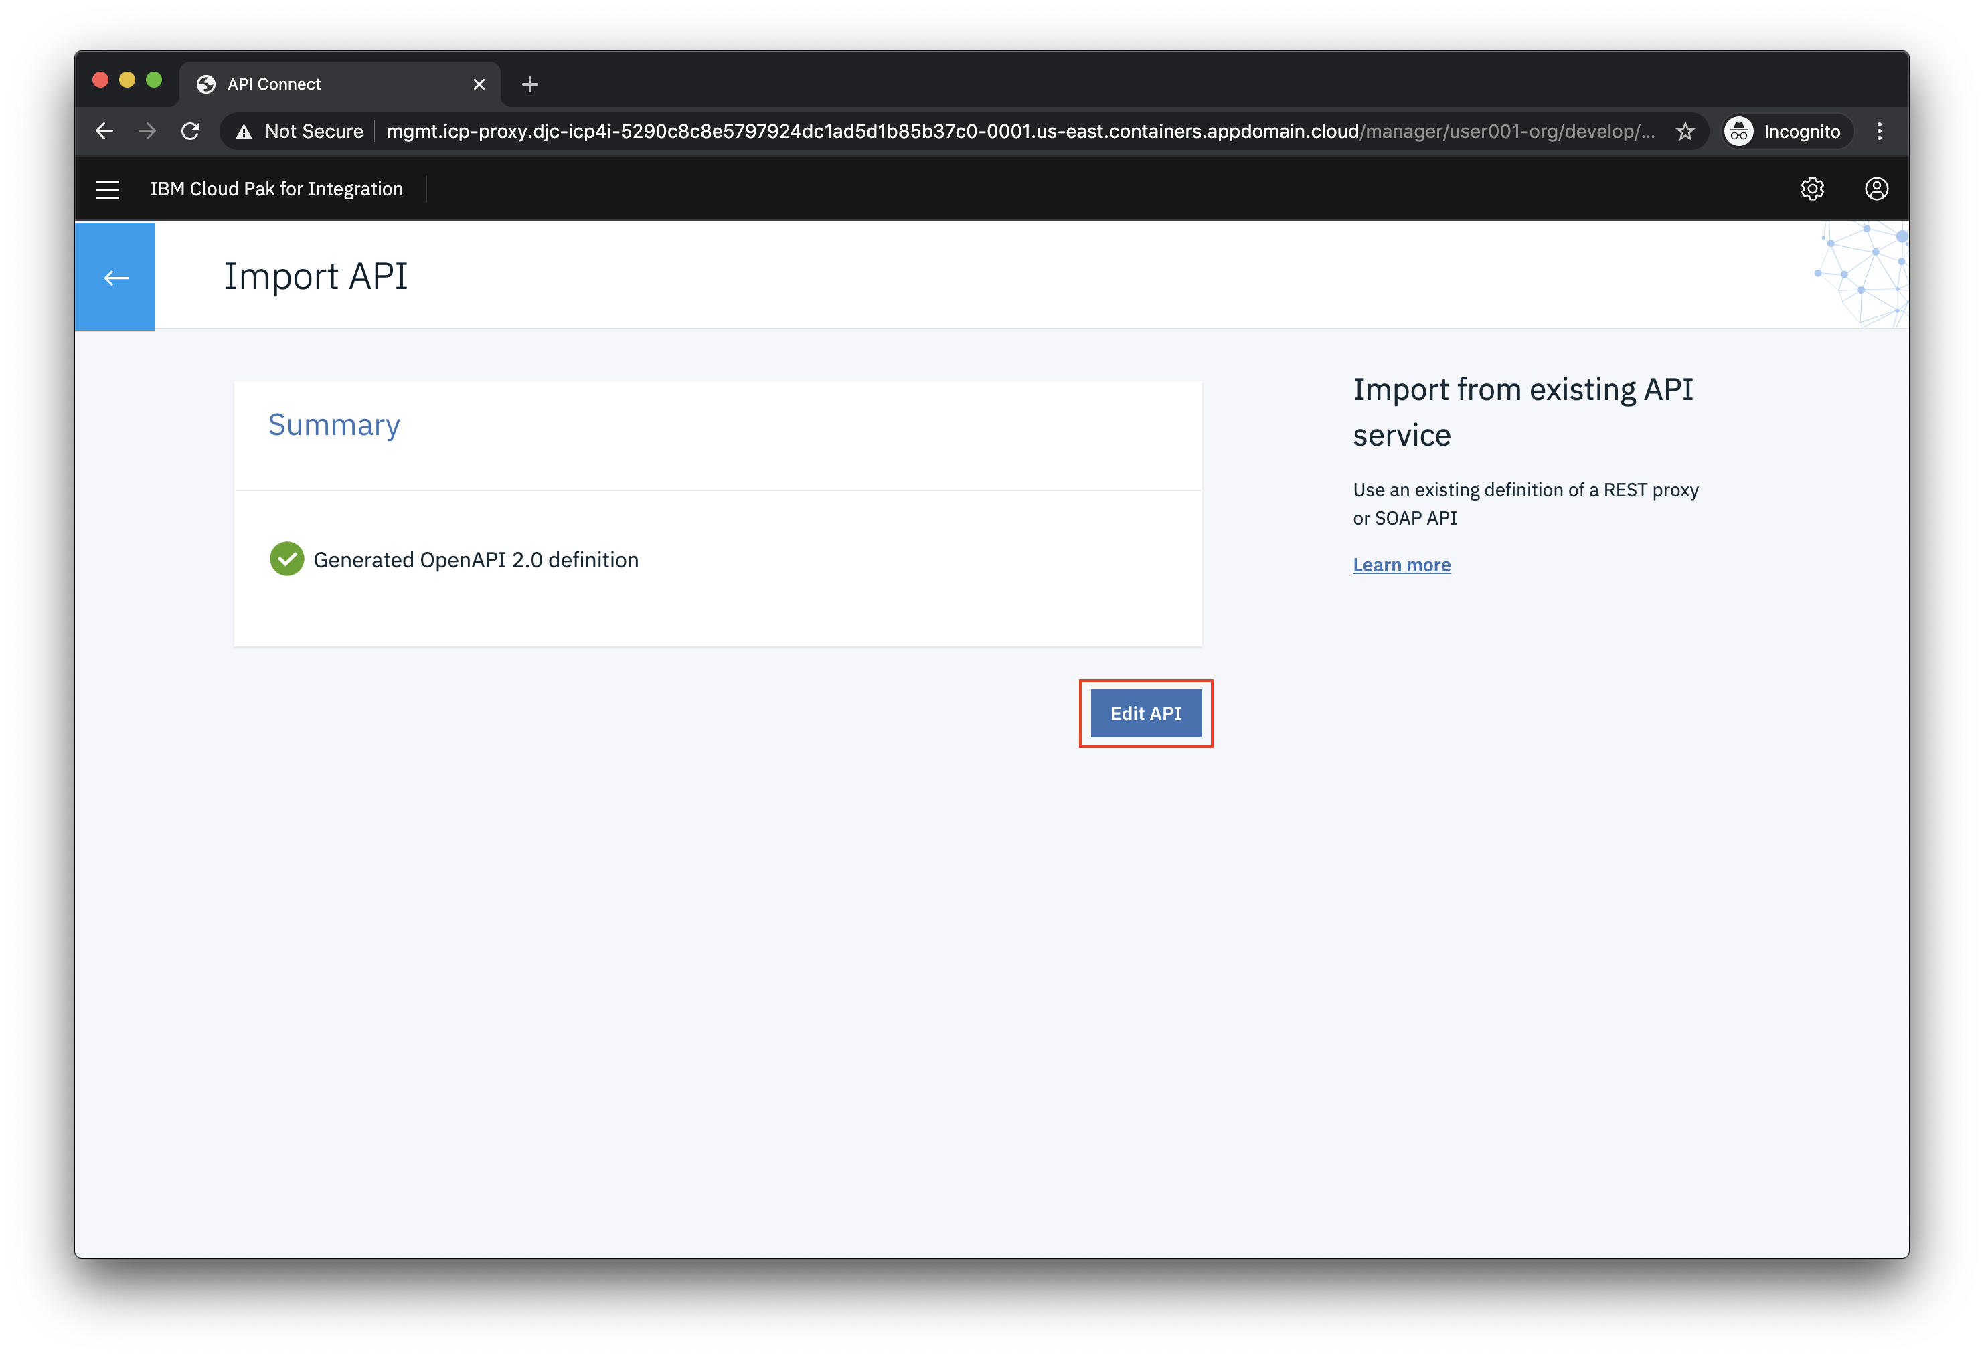Bookmark page with star icon

coord(1684,131)
